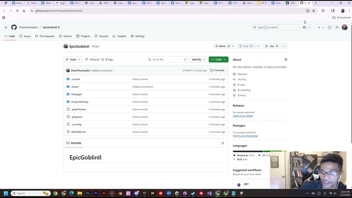Expand the Star lists dropdown arrow
The width and height of the screenshot is (352, 198).
[284, 46]
